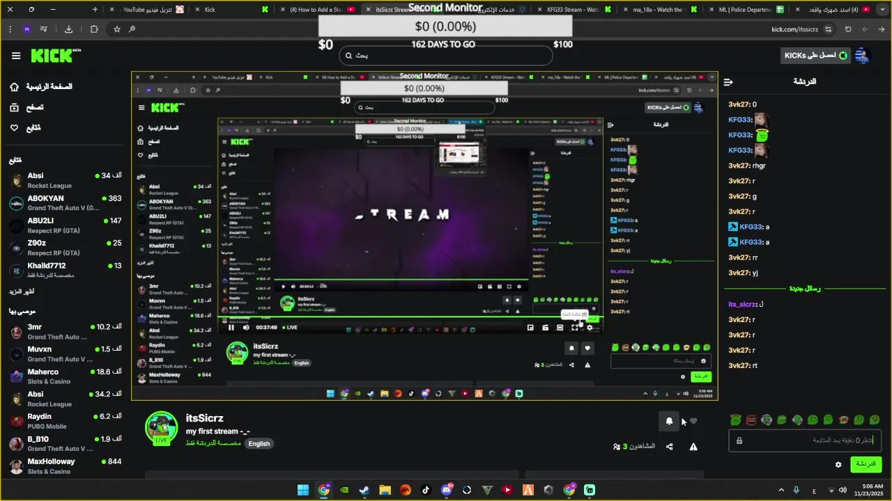Reload the page in the browser toolbar
Image resolution: width=892 pixels, height=501 pixels.
[848, 29]
